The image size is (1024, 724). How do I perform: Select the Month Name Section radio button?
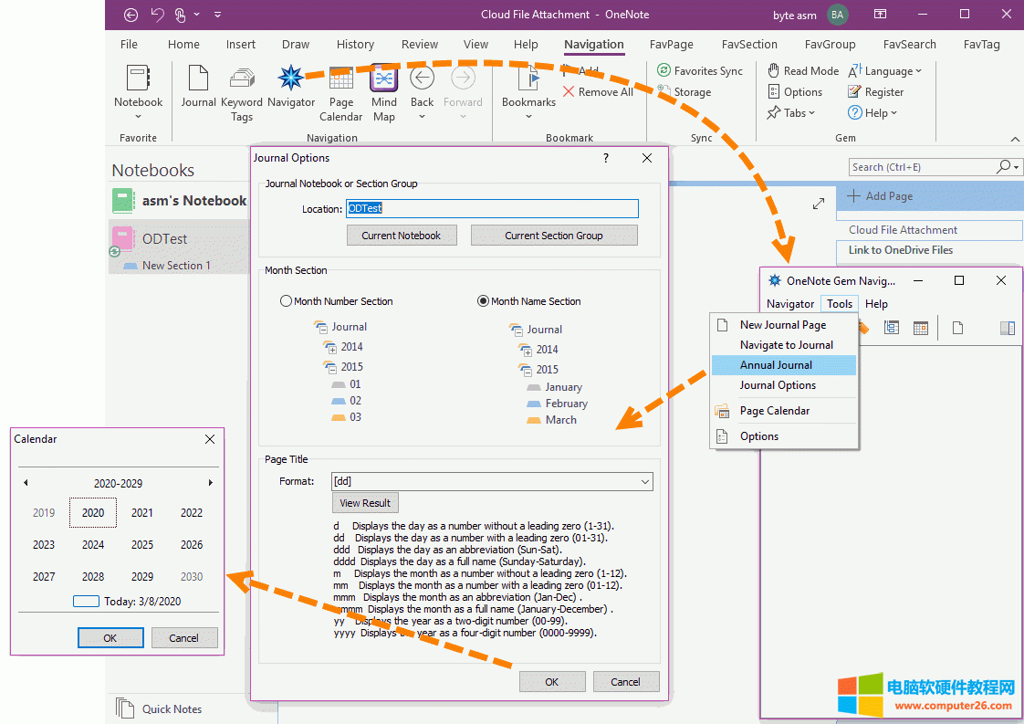[x=484, y=301]
